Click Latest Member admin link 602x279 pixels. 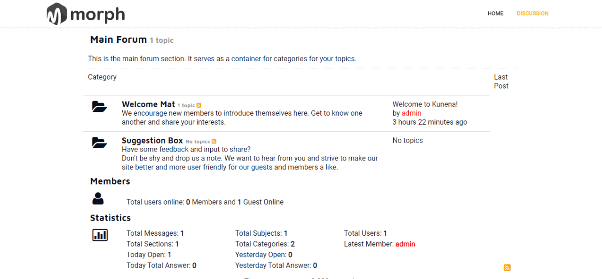coord(405,244)
